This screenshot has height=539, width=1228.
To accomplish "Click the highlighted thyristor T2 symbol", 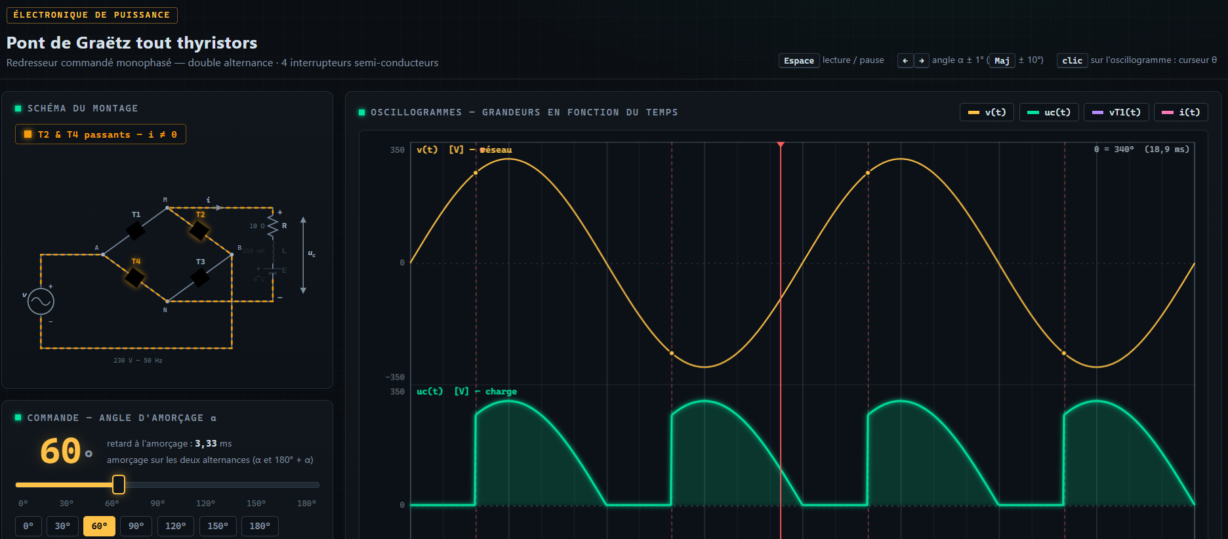I will tap(199, 231).
